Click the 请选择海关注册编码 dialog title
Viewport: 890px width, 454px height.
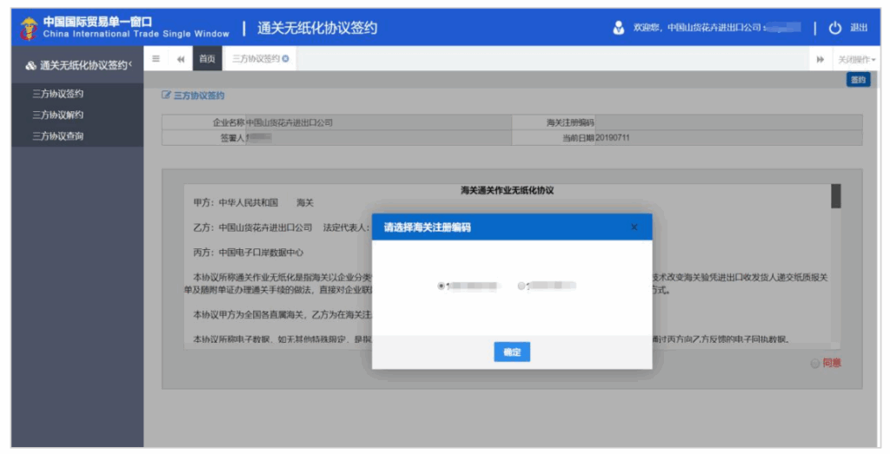(x=428, y=227)
